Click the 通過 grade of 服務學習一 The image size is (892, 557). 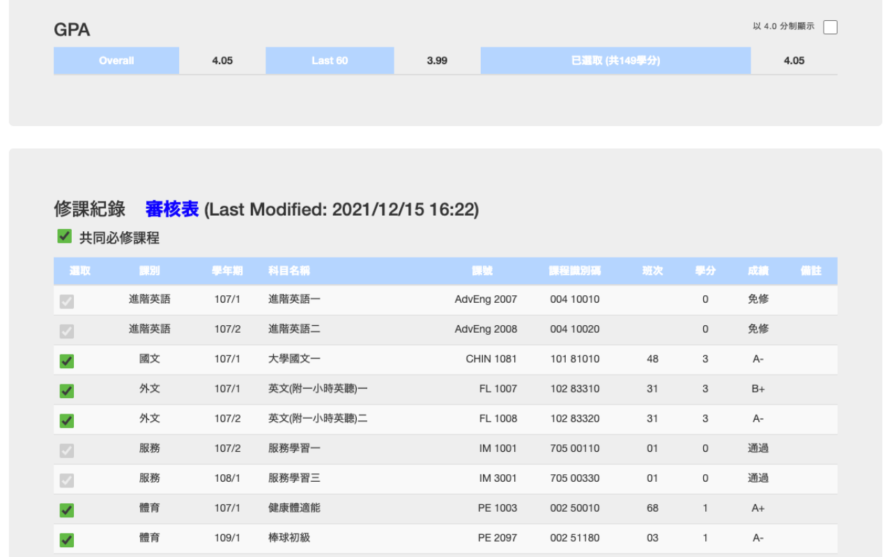tap(758, 448)
